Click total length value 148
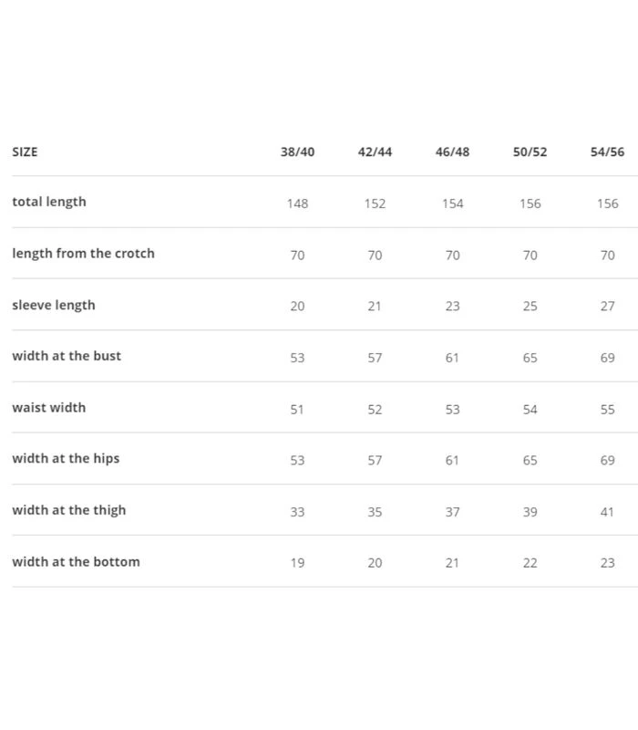 [297, 203]
